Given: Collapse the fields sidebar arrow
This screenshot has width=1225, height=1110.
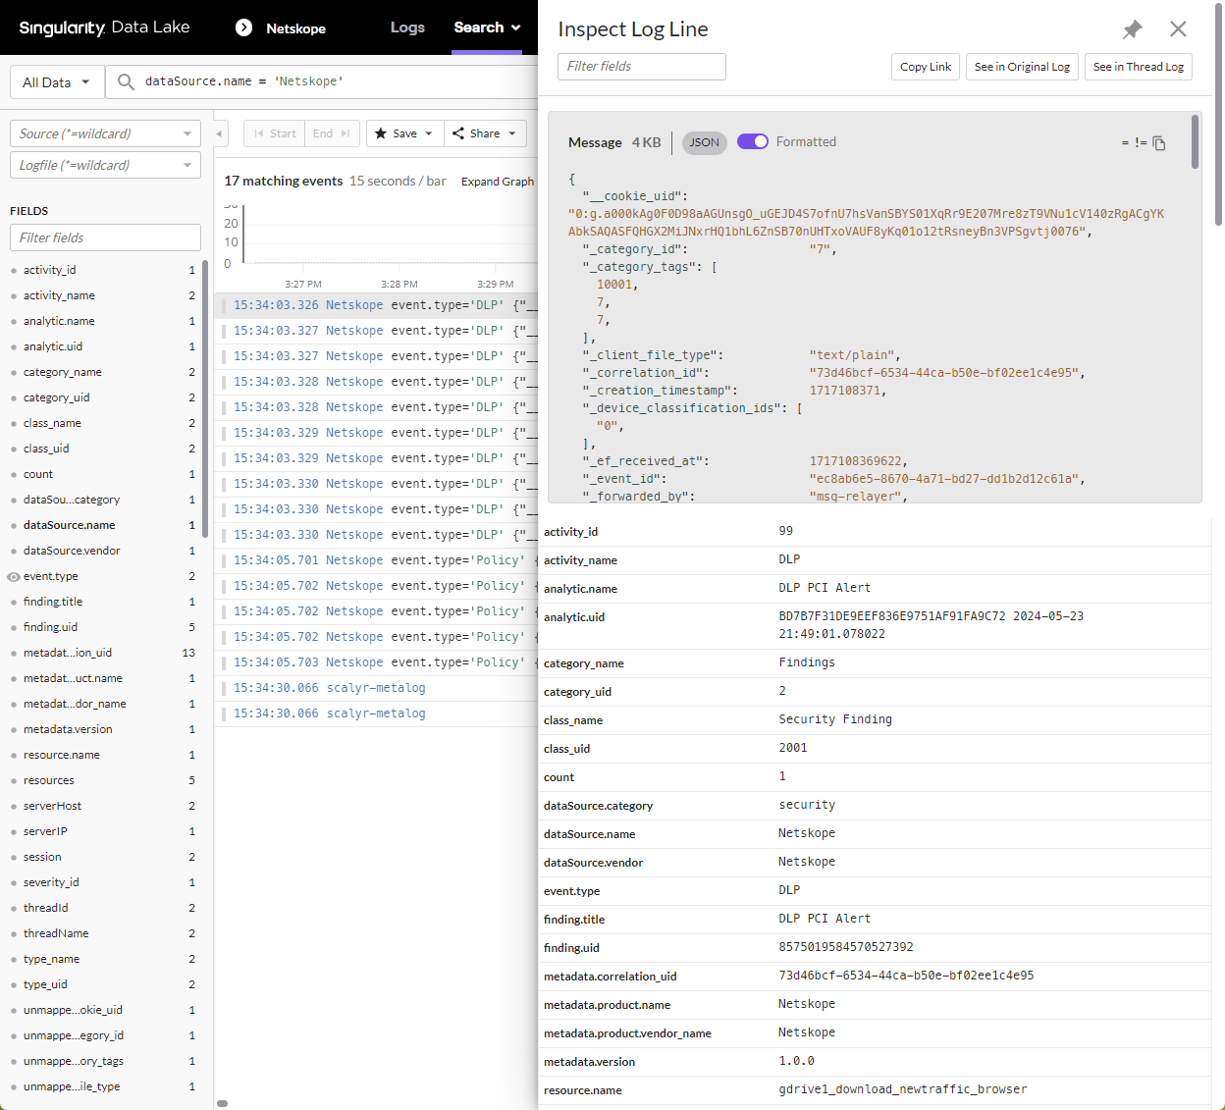Looking at the screenshot, I should tap(221, 133).
